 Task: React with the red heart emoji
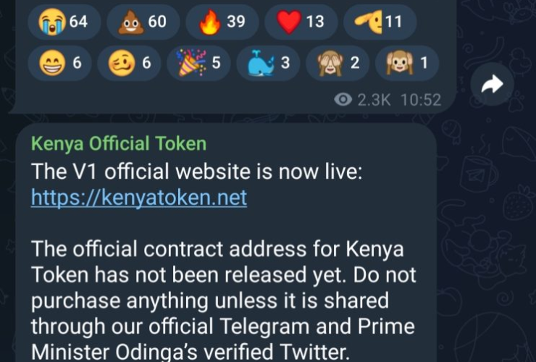pyautogui.click(x=301, y=22)
